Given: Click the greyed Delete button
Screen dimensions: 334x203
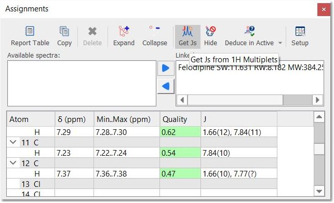Looking at the screenshot, I should click(x=92, y=36).
